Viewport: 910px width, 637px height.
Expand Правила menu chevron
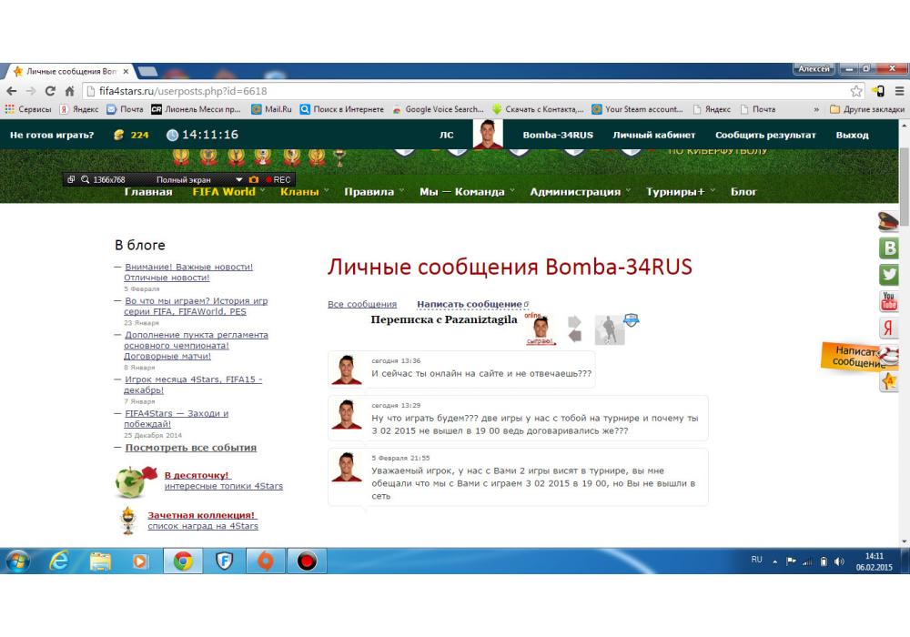coord(401,190)
